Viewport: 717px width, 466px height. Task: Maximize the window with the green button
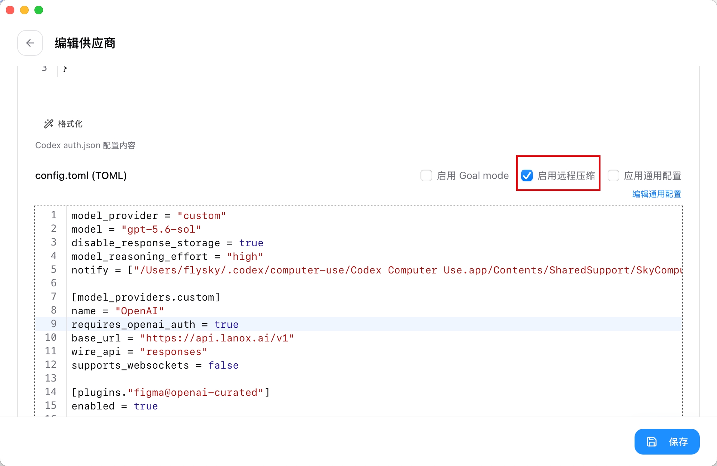pos(39,10)
